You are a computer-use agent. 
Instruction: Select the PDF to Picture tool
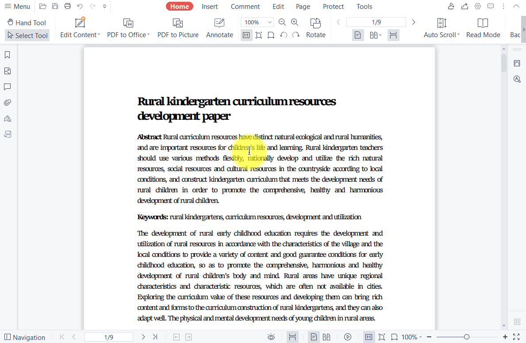(x=178, y=27)
